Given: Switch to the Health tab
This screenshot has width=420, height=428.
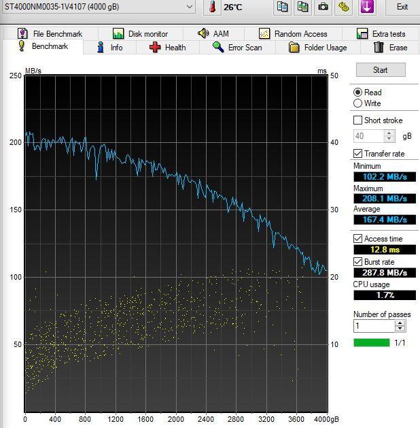Looking at the screenshot, I should [167, 48].
